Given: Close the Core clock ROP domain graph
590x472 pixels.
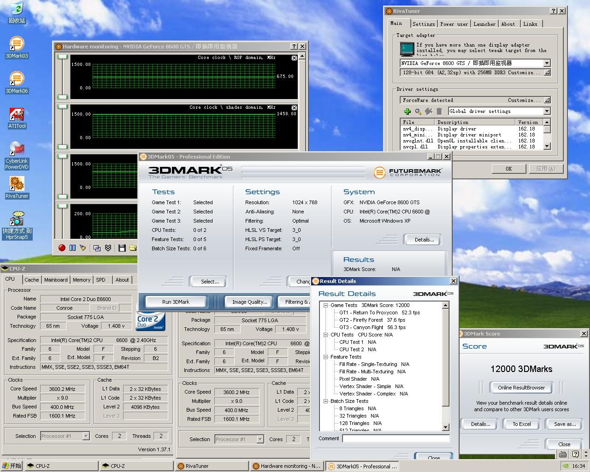Looking at the screenshot, I should click(x=294, y=58).
